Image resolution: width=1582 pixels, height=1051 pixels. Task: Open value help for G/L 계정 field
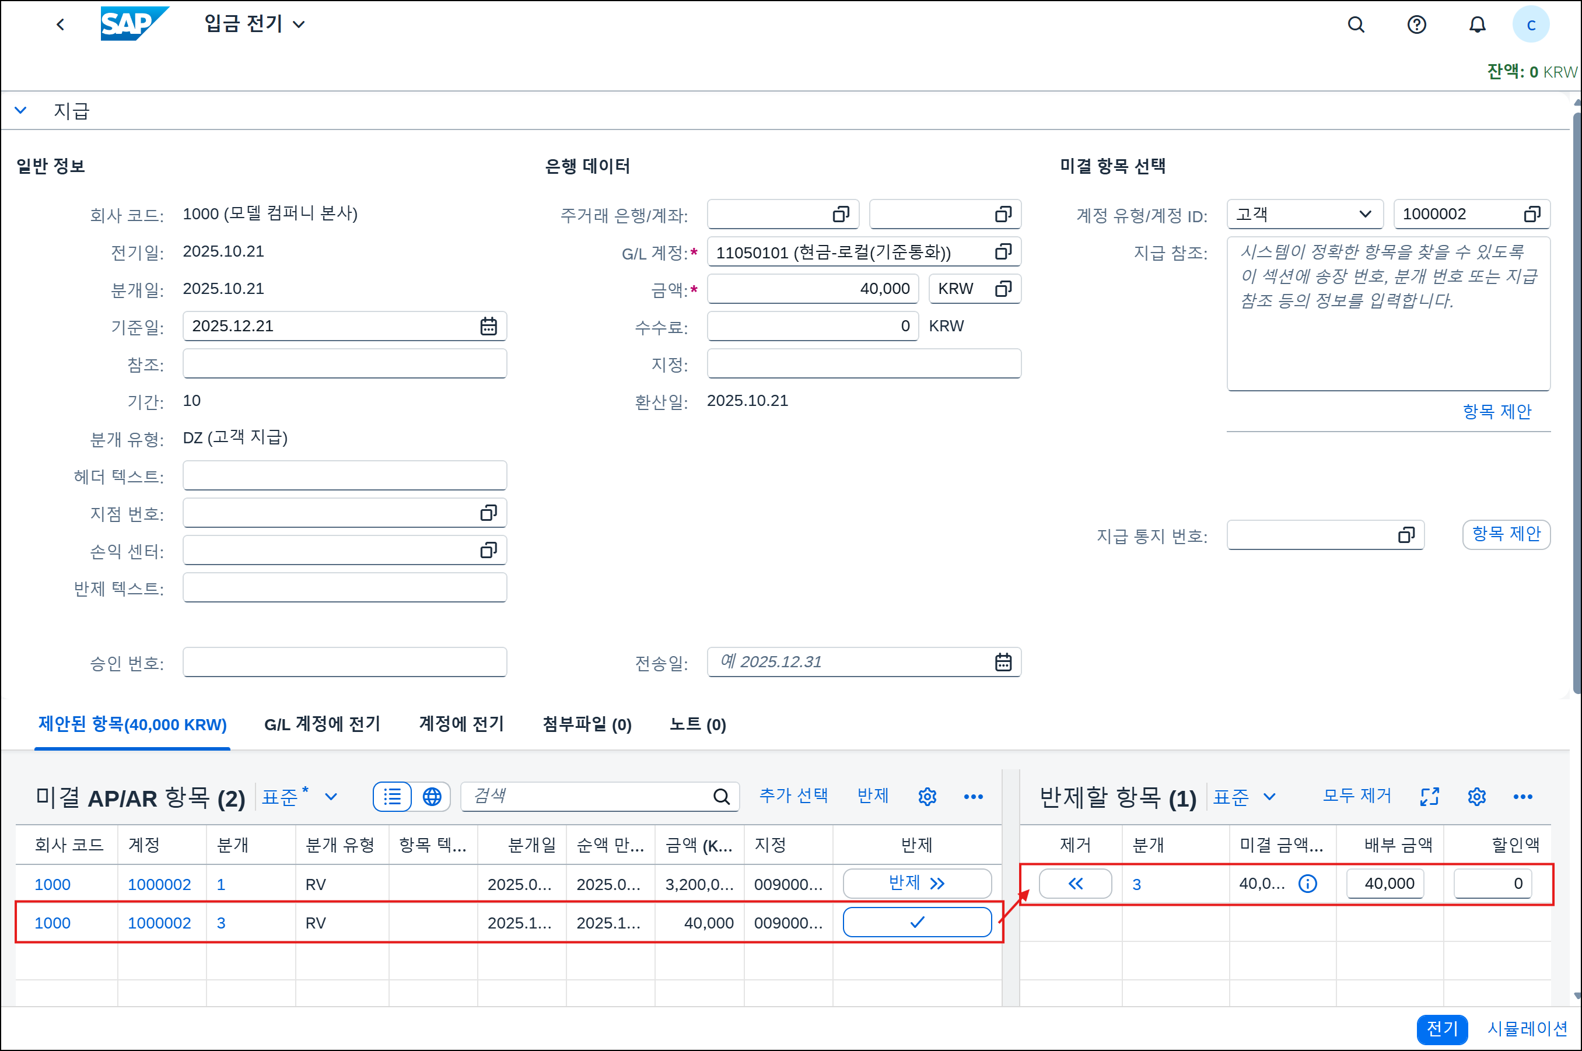click(1002, 252)
